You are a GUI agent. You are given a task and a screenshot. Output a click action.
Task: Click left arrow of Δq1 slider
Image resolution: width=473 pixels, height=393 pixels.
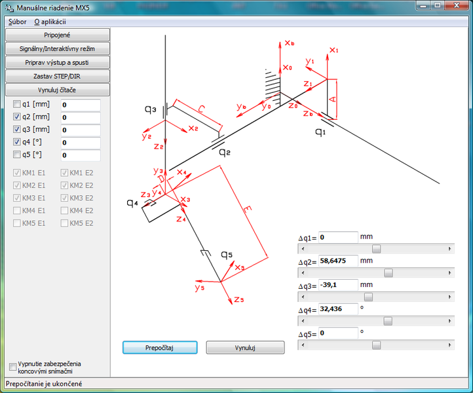click(301, 249)
